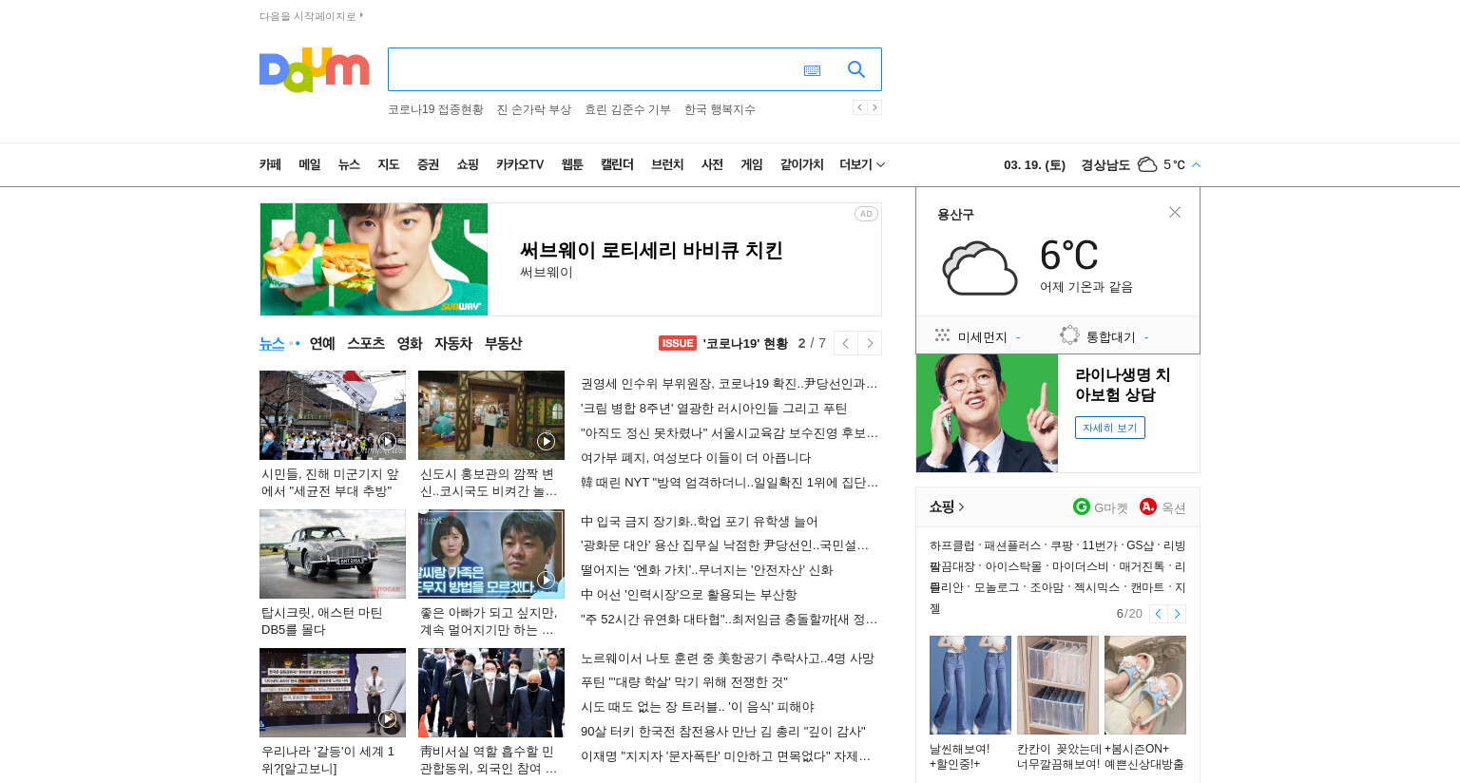Click the AD badge on the Subway banner

tap(866, 214)
